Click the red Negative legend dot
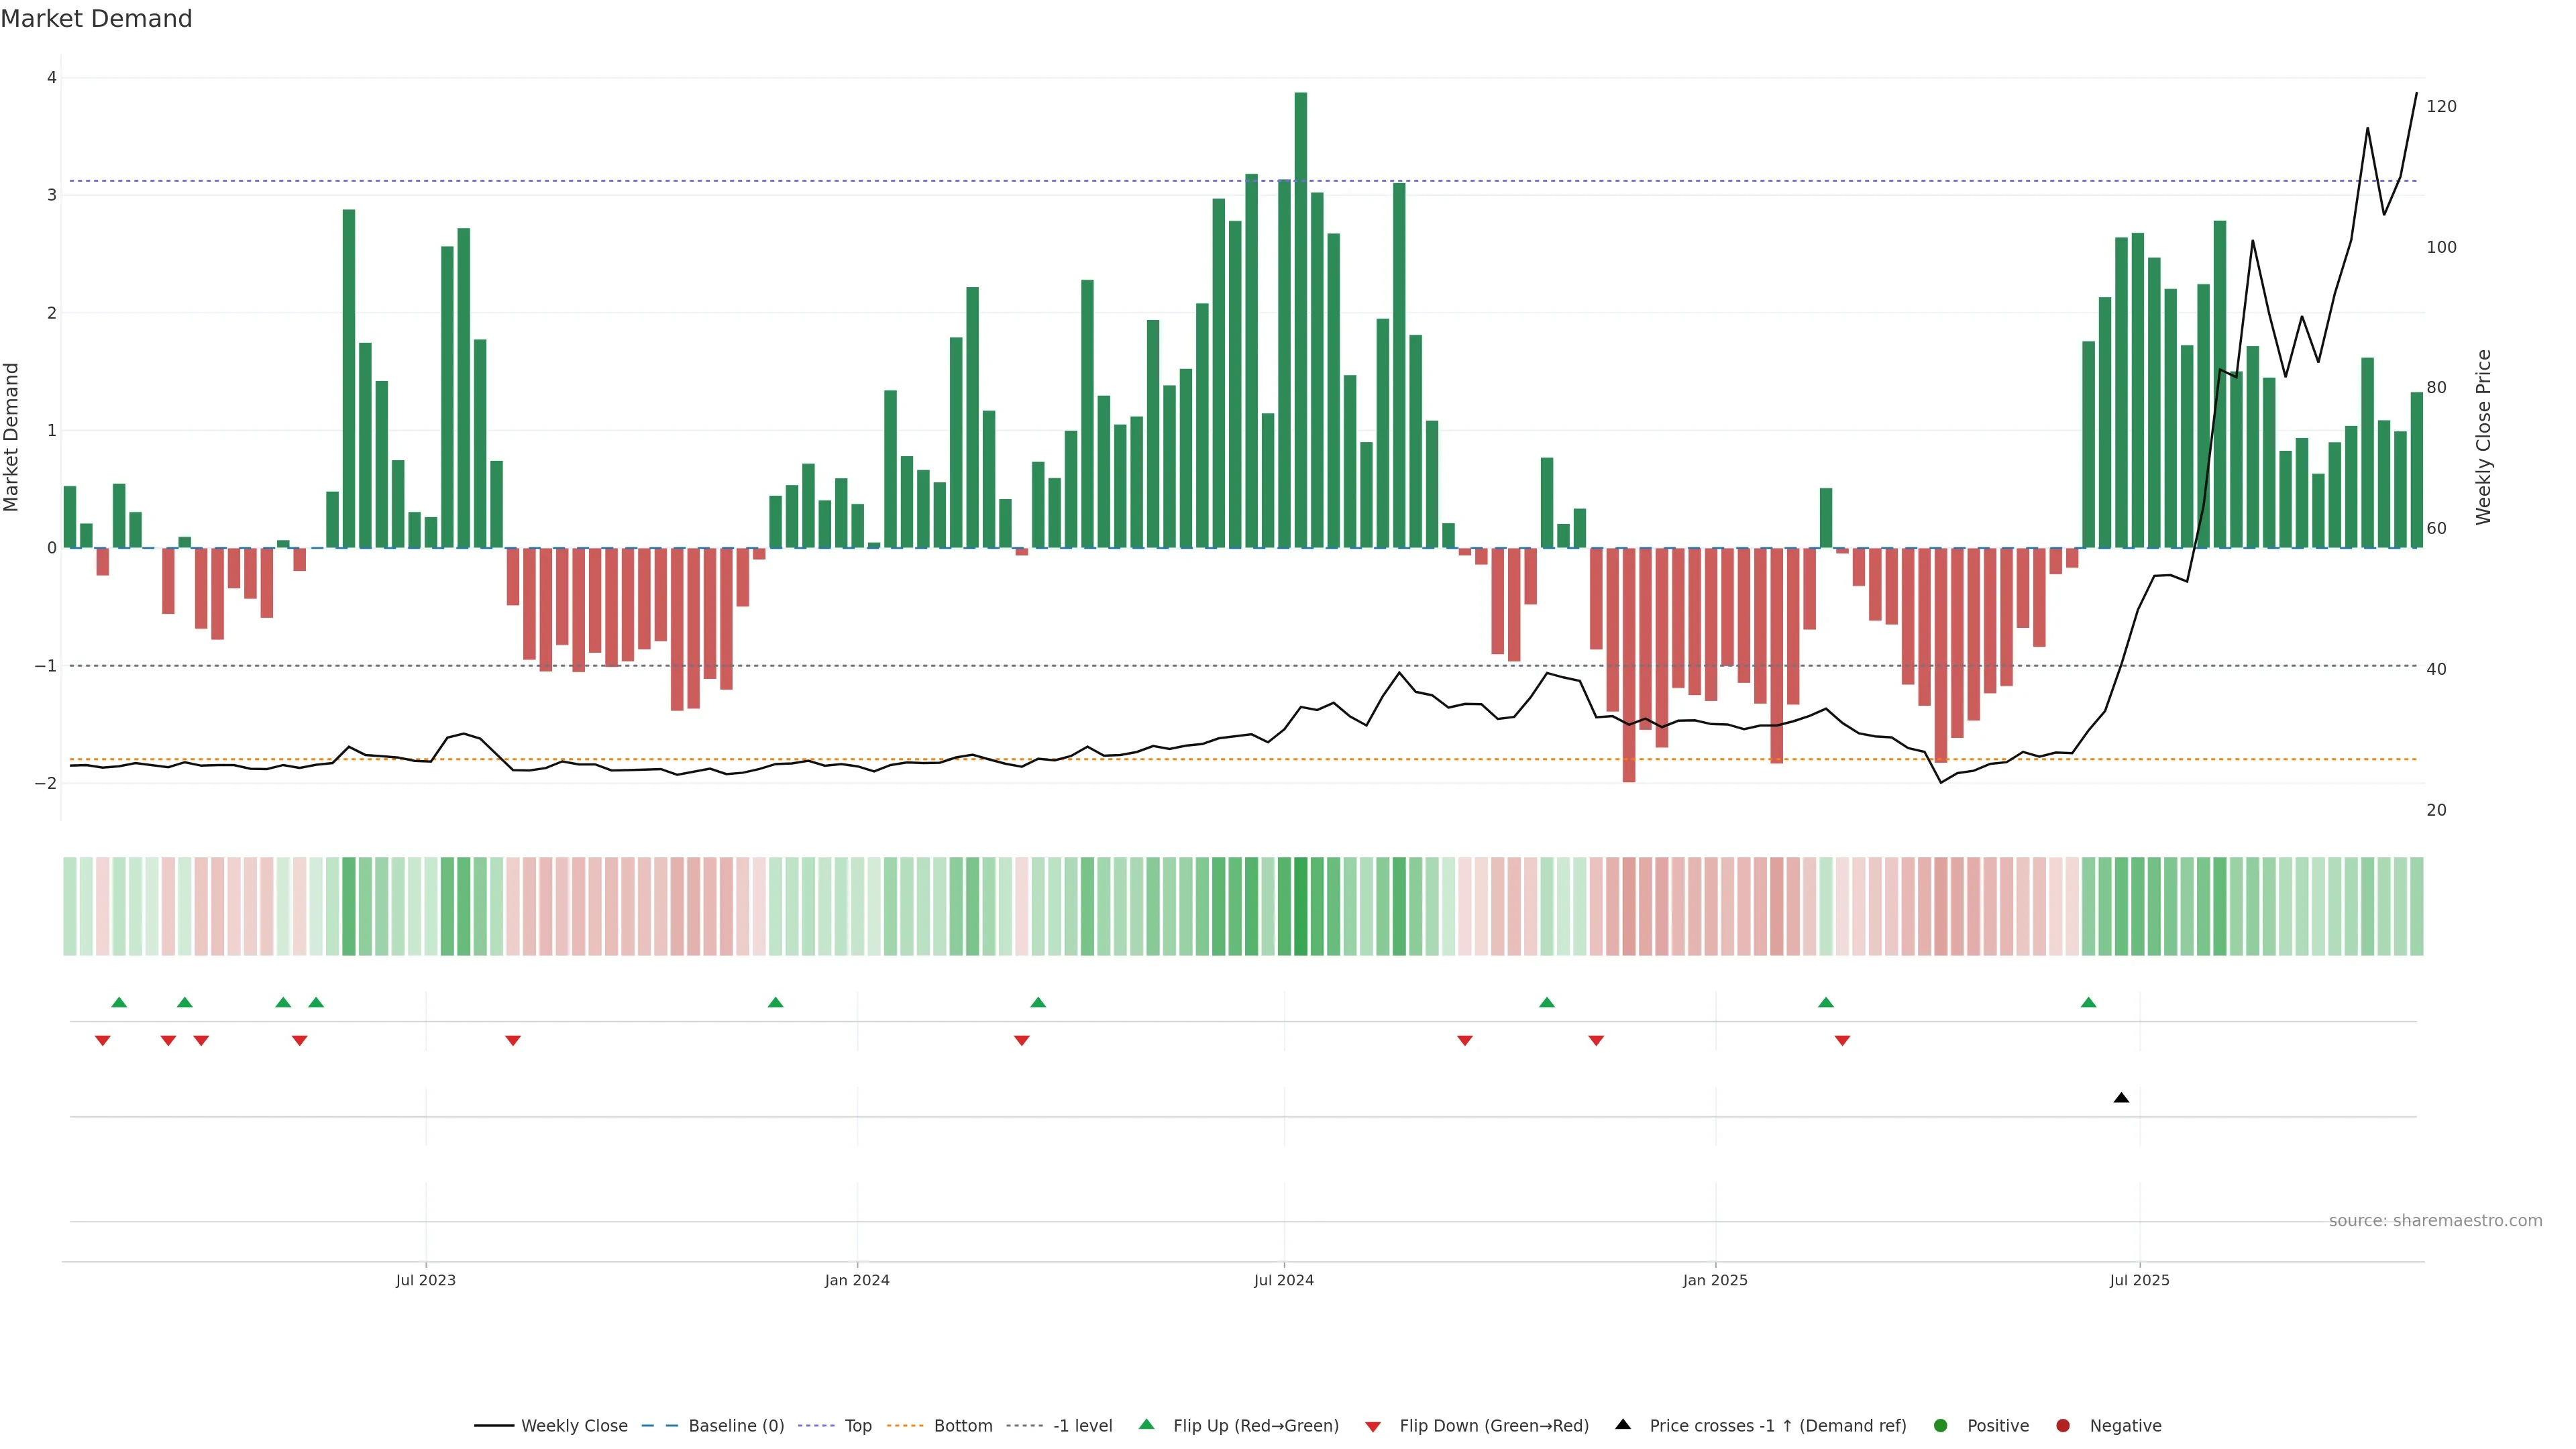 click(2063, 1425)
